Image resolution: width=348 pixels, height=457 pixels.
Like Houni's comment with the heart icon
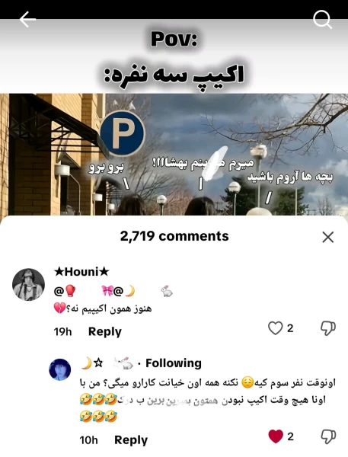275,328
